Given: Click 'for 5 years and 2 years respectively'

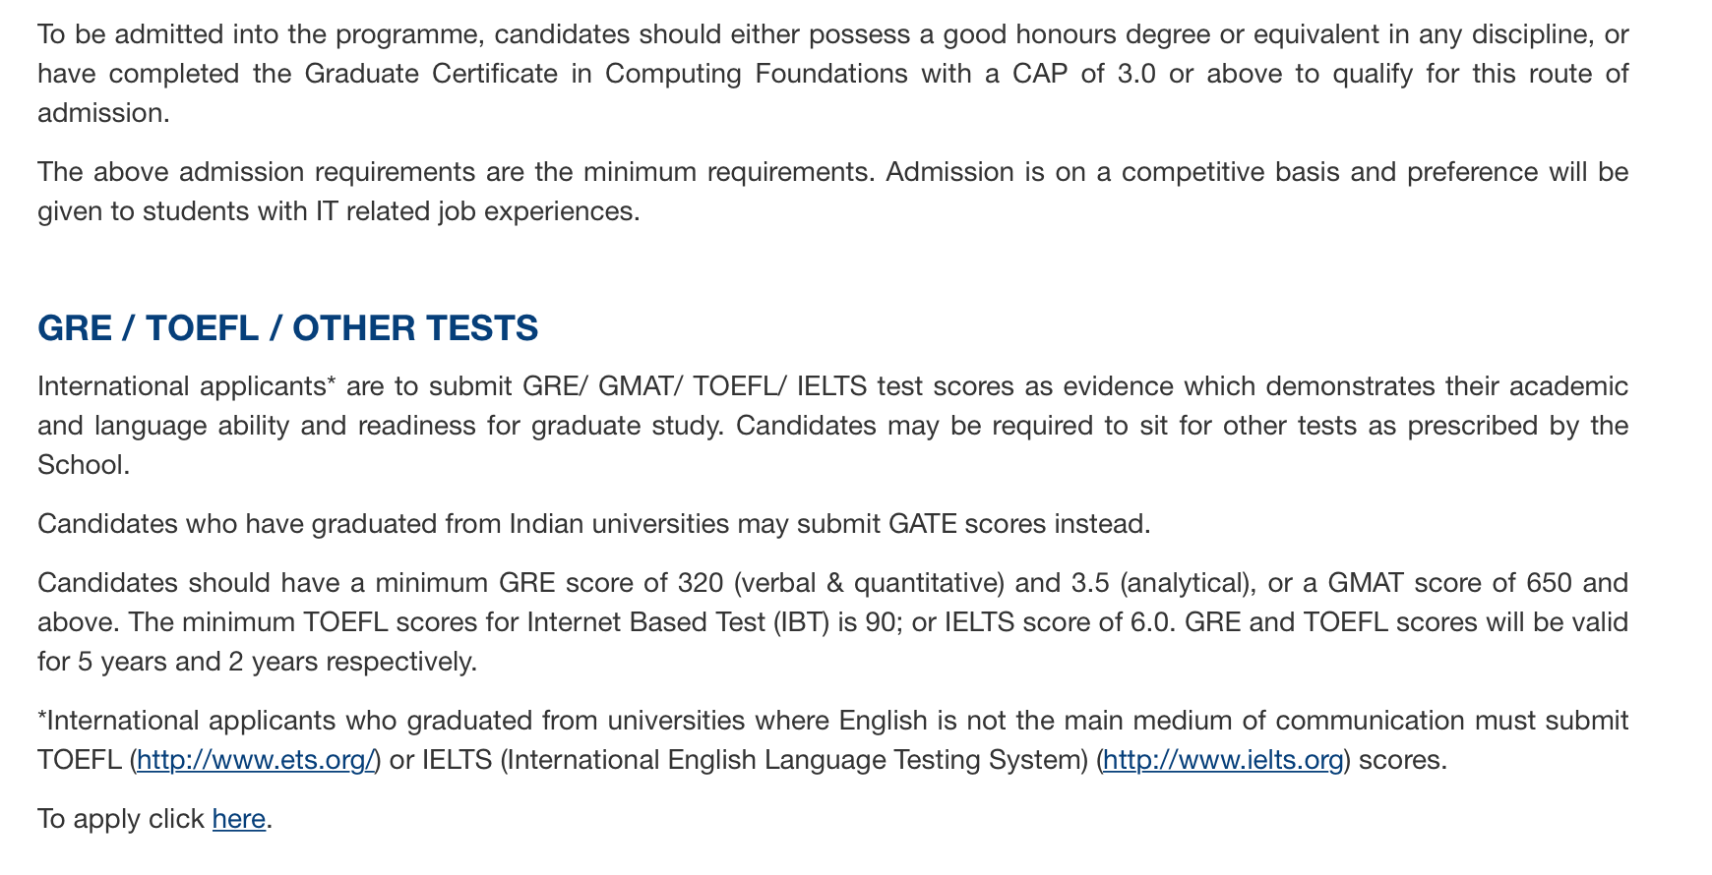Looking at the screenshot, I should pos(257,662).
